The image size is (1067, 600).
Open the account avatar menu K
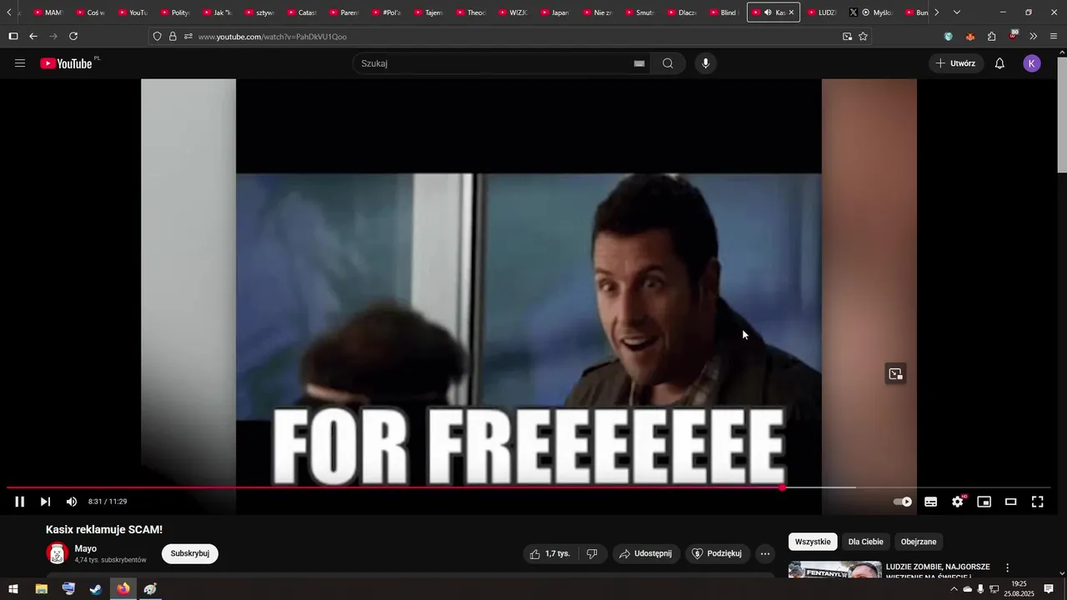tap(1032, 63)
